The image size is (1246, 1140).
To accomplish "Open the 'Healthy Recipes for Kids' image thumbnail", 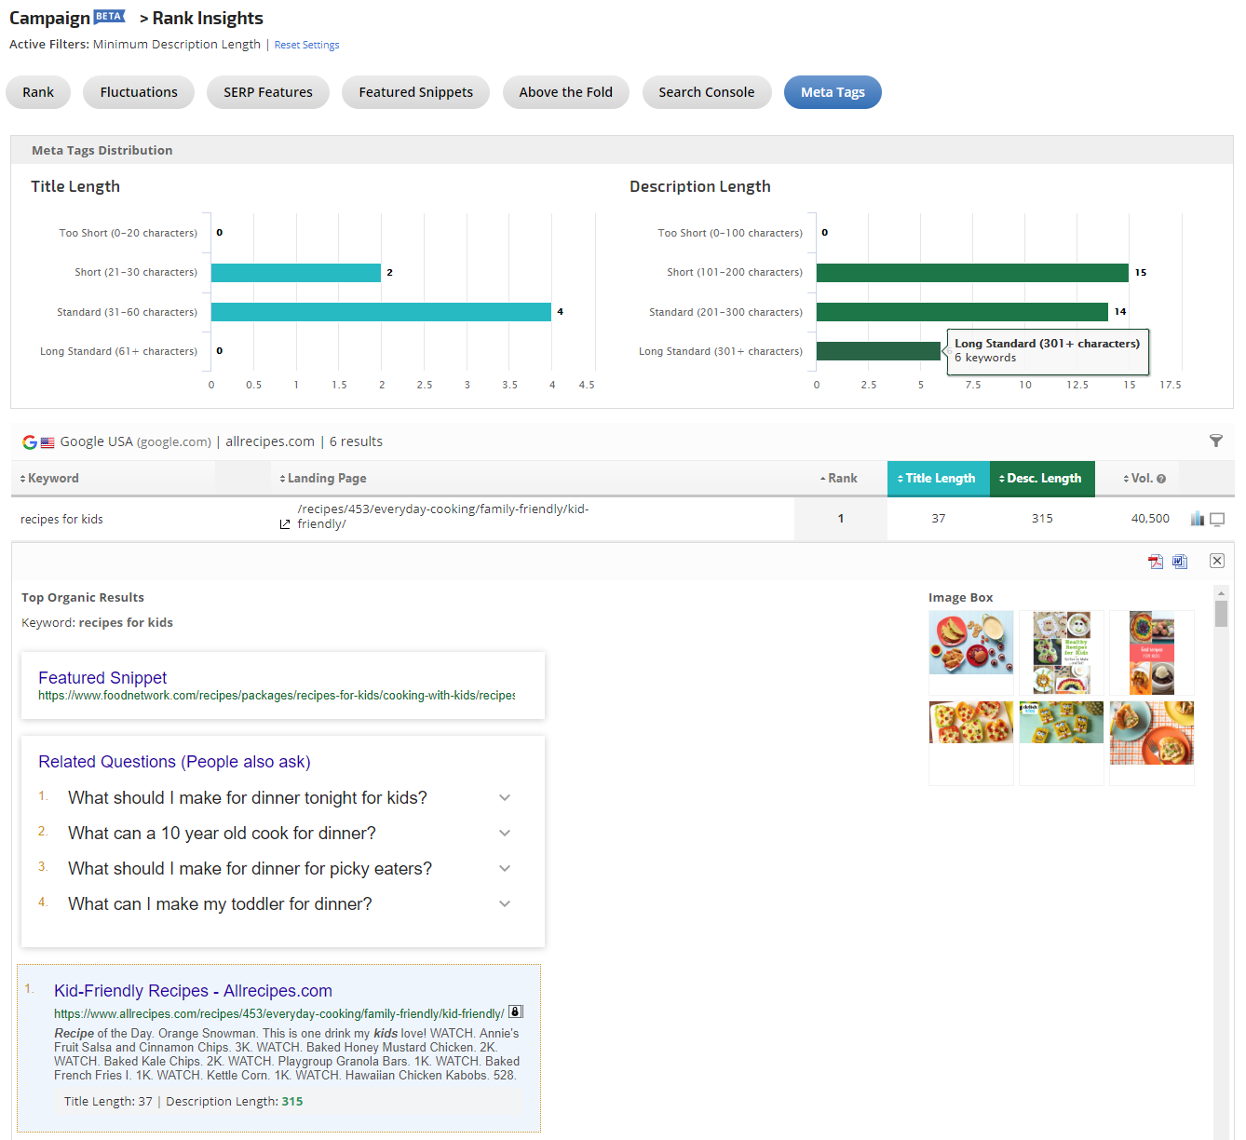I will [1062, 652].
